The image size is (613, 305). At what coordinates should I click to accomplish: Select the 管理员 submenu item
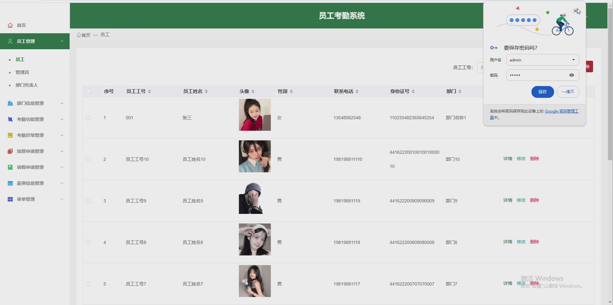pyautogui.click(x=22, y=72)
